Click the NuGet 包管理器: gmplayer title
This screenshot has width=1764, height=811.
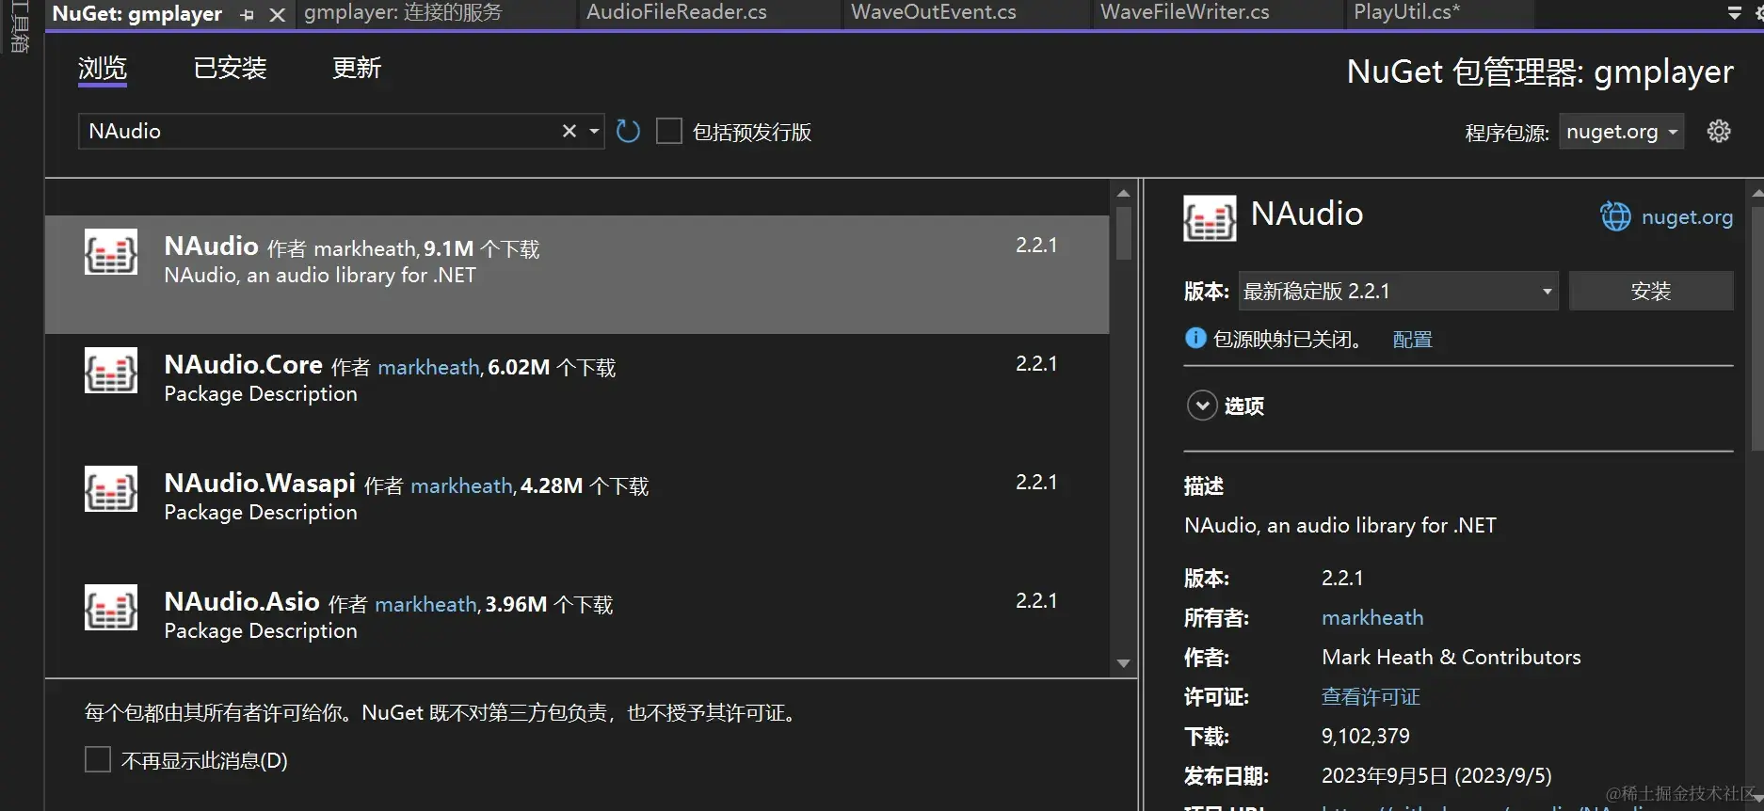1540,72
